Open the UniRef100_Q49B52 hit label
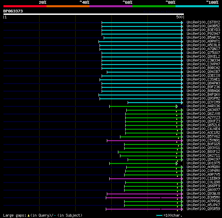This screenshot has width=222, height=218. (203, 26)
